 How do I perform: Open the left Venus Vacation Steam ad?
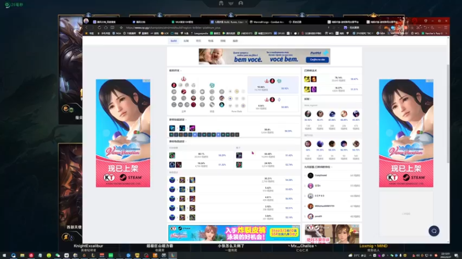pos(123,133)
